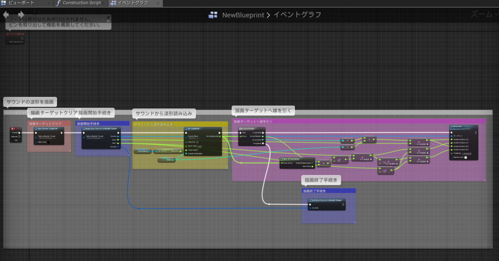Select the Draw Line node title
Image resolution: width=499 pixels, height=261 pixels.
point(463,127)
